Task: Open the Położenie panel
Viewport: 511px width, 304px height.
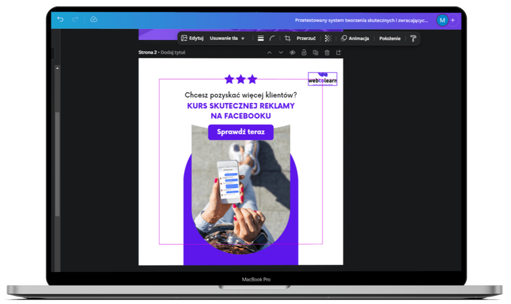Action: pos(390,39)
